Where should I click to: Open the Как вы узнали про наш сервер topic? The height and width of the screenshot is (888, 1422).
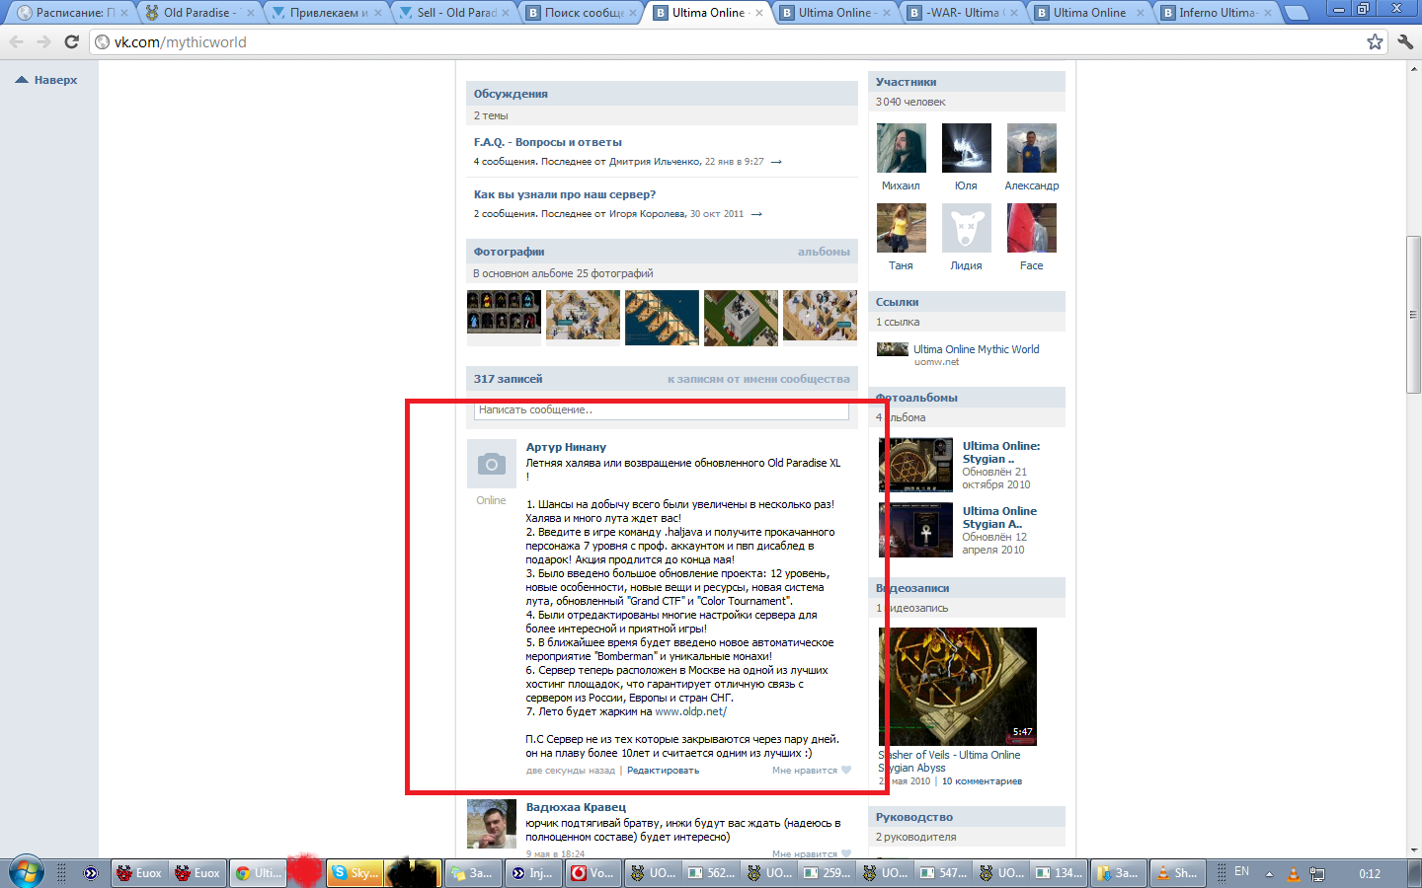pos(564,194)
